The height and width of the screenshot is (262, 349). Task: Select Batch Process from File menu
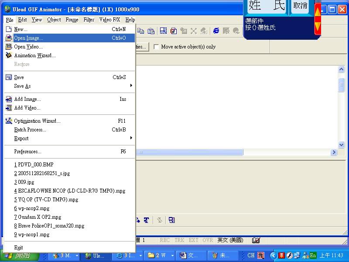[x=30, y=130]
